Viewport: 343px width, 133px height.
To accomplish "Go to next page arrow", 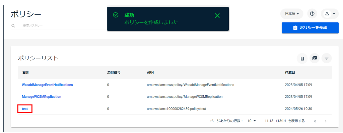I will [x=326, y=121].
